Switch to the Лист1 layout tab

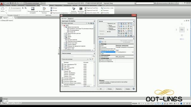pos(11,103)
